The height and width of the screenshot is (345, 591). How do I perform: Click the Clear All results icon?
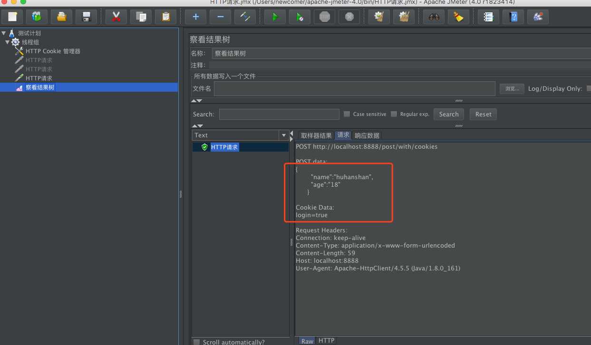coord(404,17)
